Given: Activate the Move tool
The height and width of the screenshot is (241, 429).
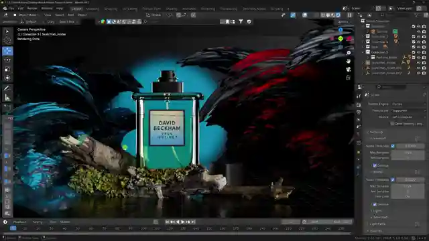Looking at the screenshot, I should pyautogui.click(x=7, y=51).
